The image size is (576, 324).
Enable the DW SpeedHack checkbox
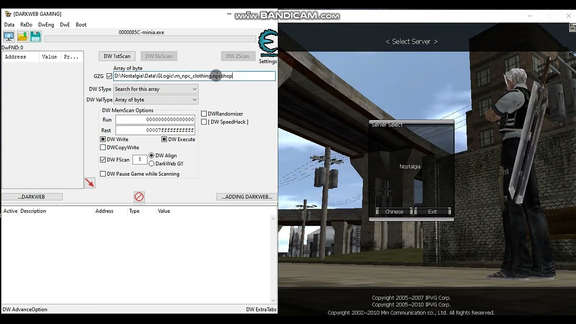(204, 122)
